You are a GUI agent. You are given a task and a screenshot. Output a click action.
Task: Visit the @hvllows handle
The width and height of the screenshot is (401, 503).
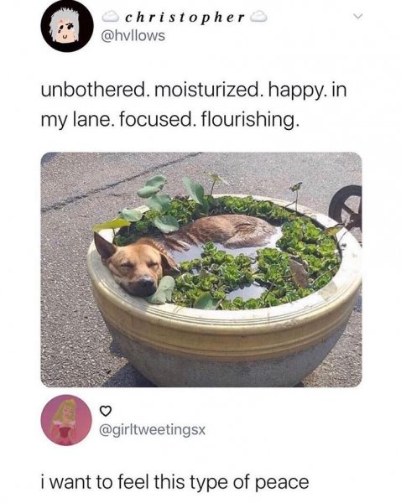coord(133,35)
